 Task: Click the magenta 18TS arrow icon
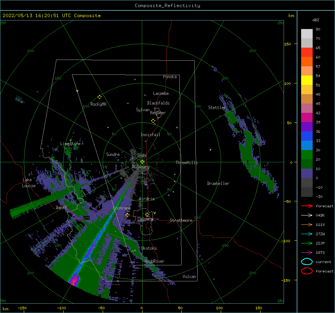(x=307, y=253)
